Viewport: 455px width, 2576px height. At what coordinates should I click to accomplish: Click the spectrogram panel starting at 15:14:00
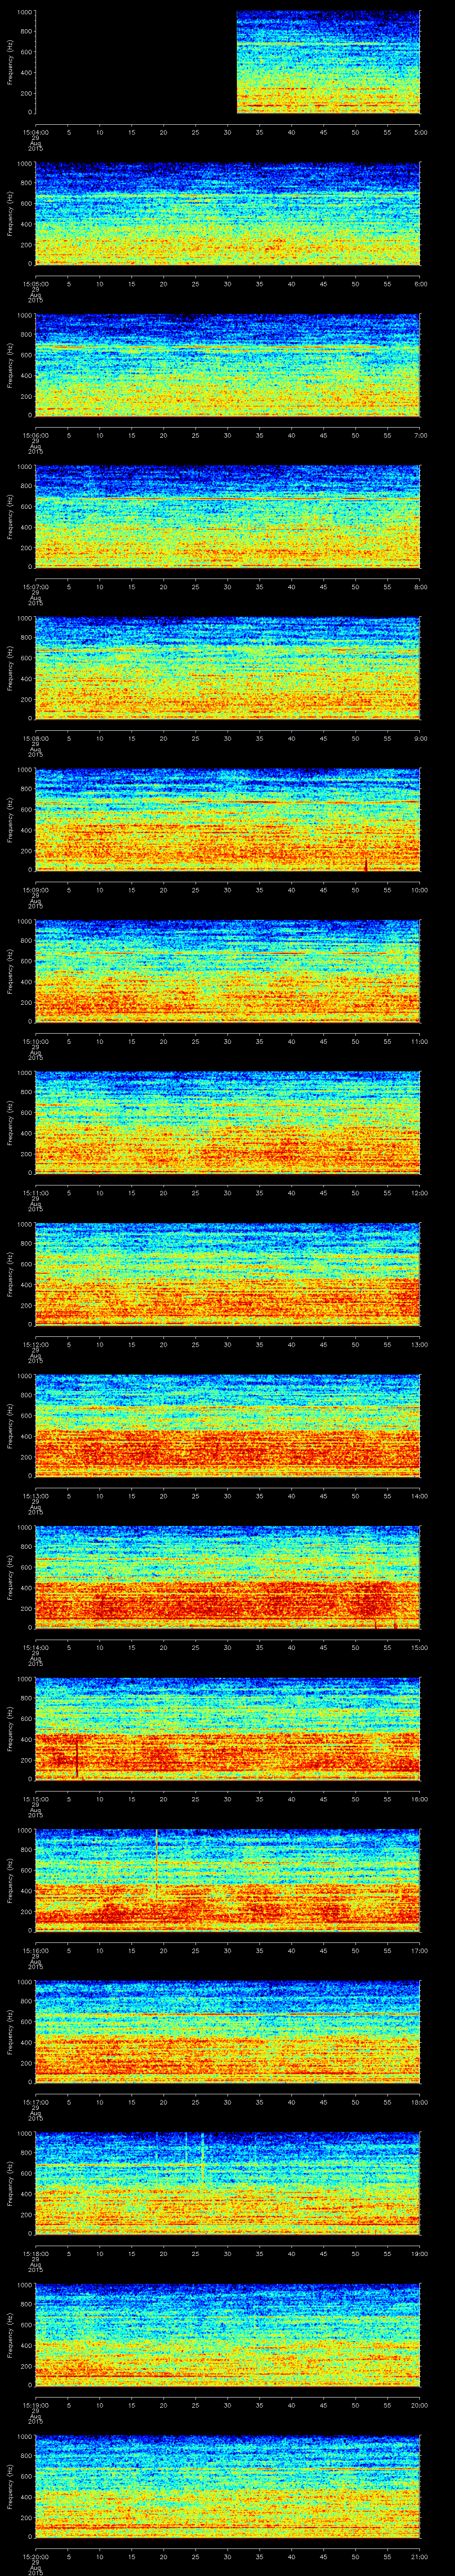tap(228, 1577)
